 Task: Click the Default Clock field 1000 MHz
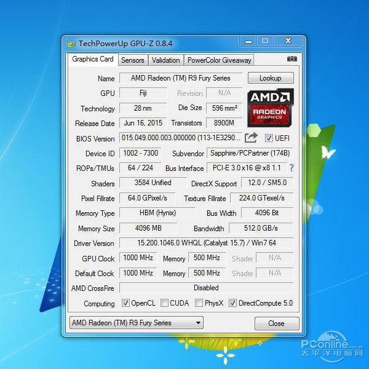click(x=138, y=273)
